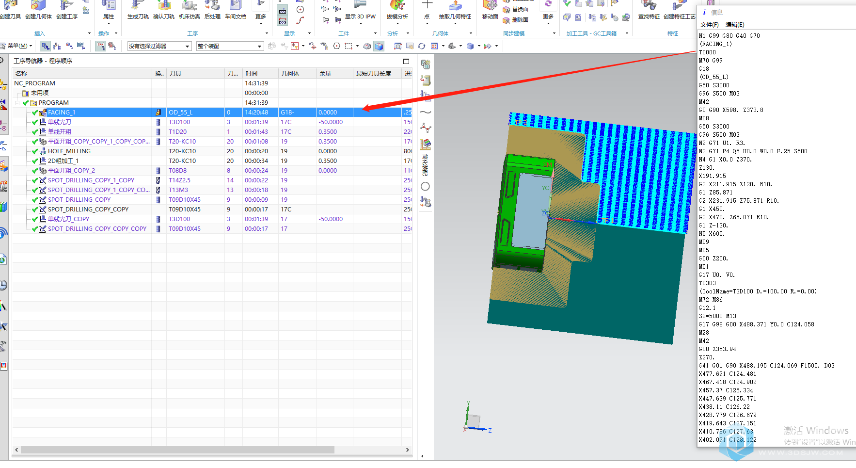Expand the 加工工具 - GC工具箱 group arrow
Image resolution: width=856 pixels, height=468 pixels.
point(627,33)
